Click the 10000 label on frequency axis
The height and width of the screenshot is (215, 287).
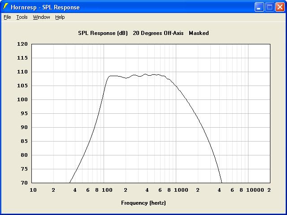click(255, 190)
